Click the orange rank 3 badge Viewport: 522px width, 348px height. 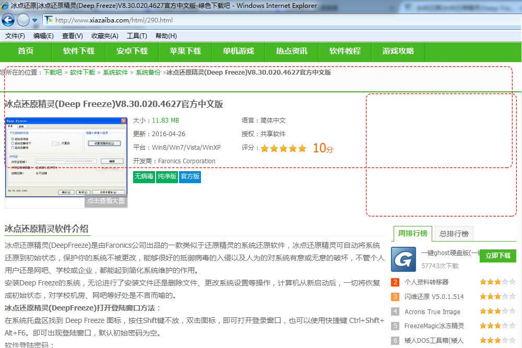(x=395, y=296)
